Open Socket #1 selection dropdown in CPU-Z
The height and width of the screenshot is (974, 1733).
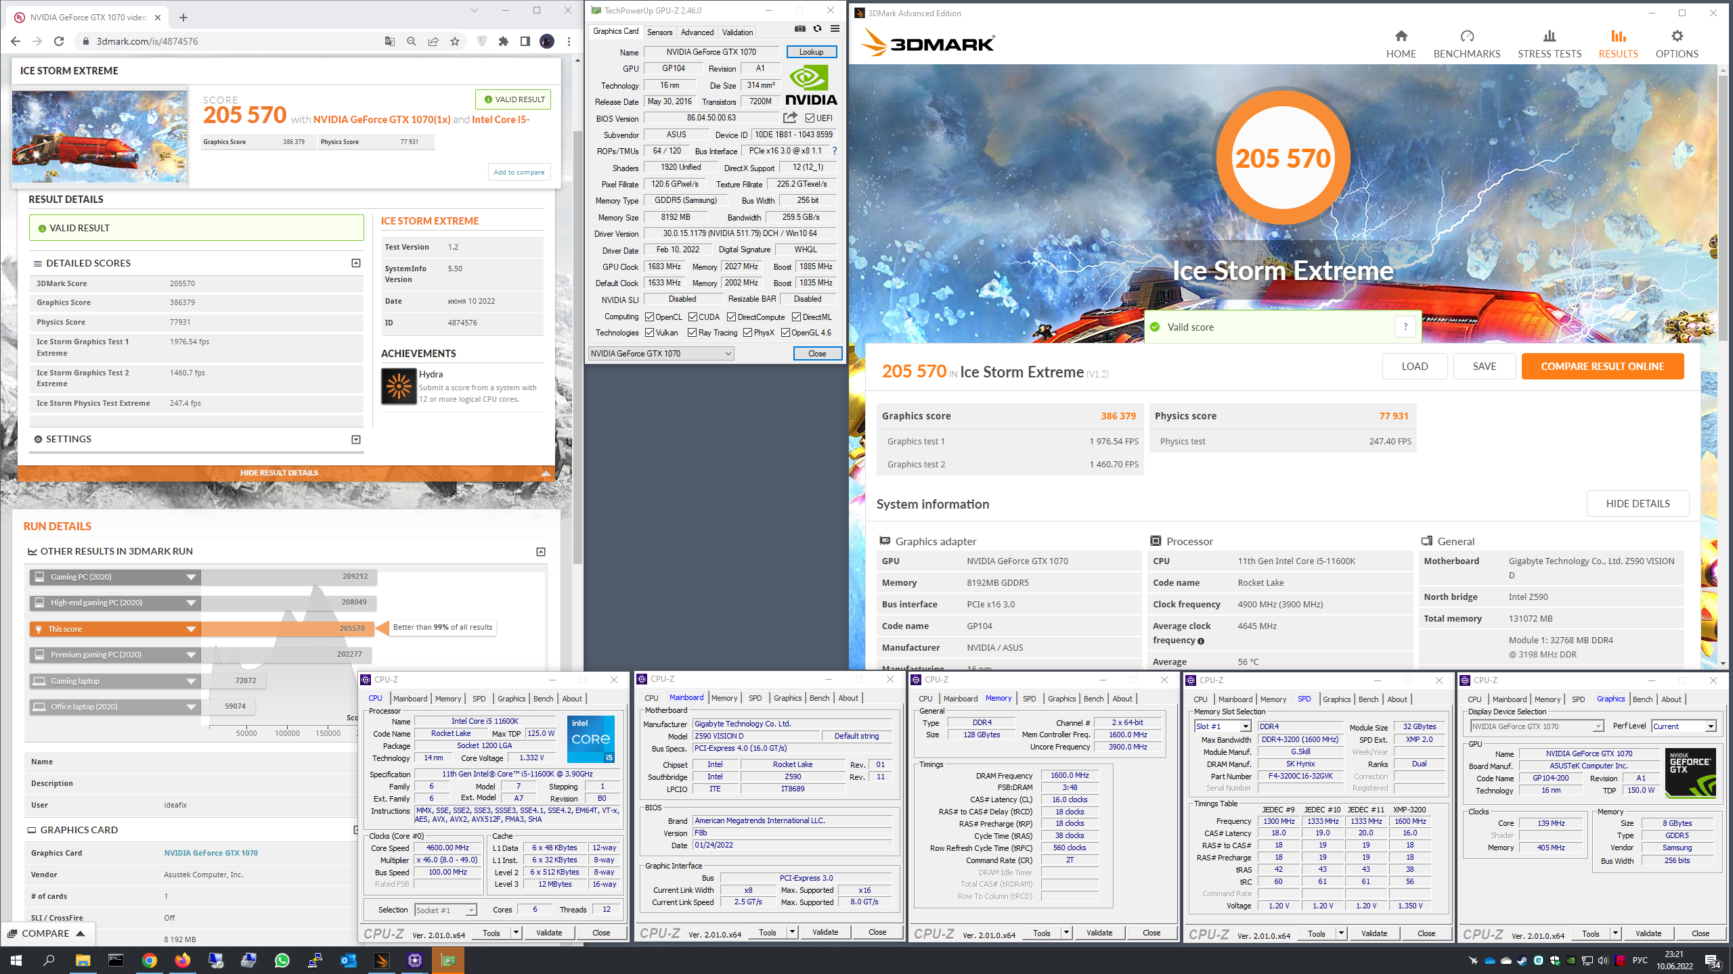click(x=445, y=910)
